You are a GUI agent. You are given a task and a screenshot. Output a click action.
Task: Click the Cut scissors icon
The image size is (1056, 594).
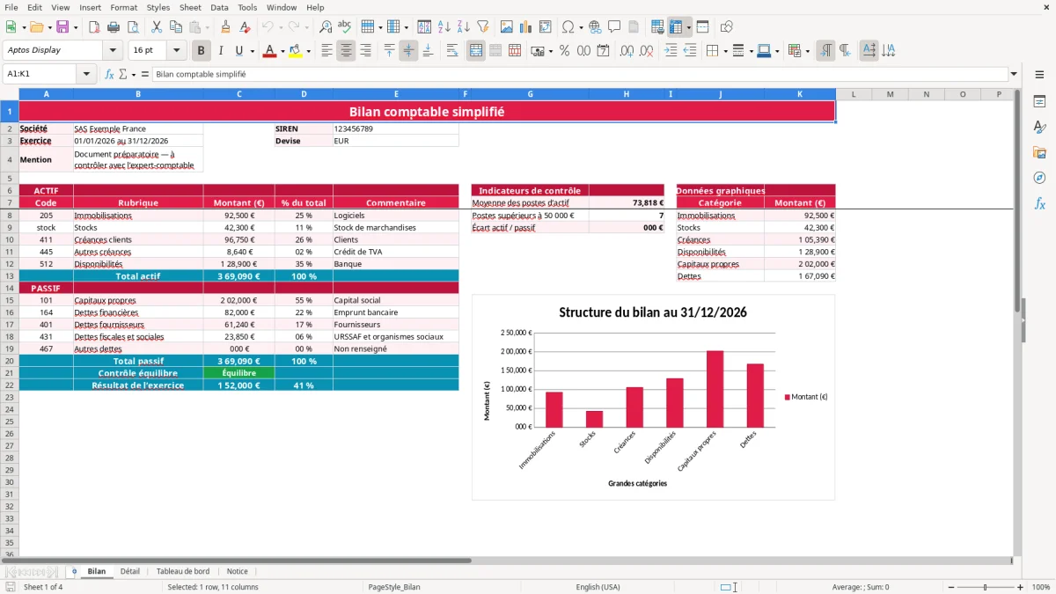click(x=156, y=27)
